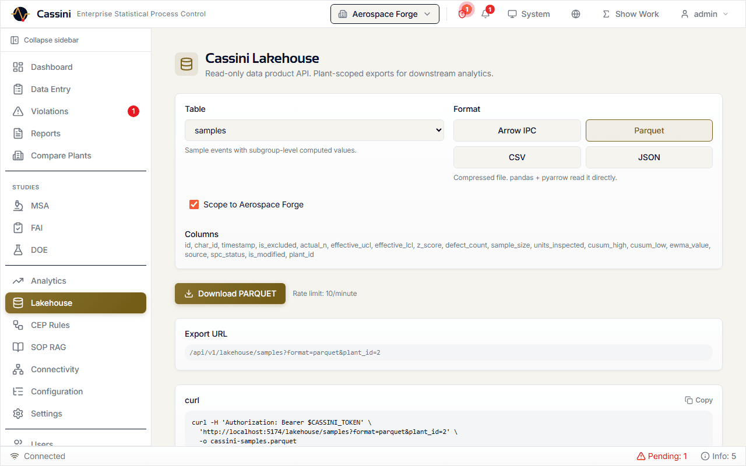This screenshot has height=466, width=746.
Task: Select Arrow IPC format
Action: pos(517,130)
